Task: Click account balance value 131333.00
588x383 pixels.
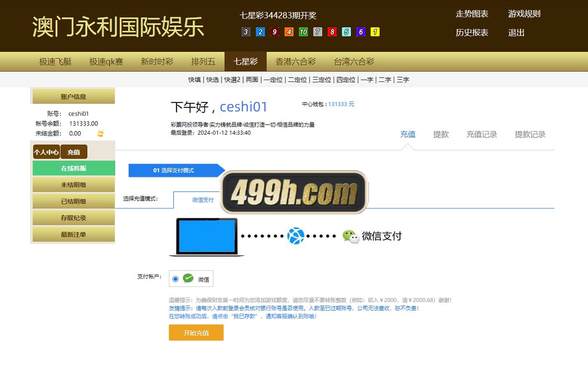Action: 83,124
